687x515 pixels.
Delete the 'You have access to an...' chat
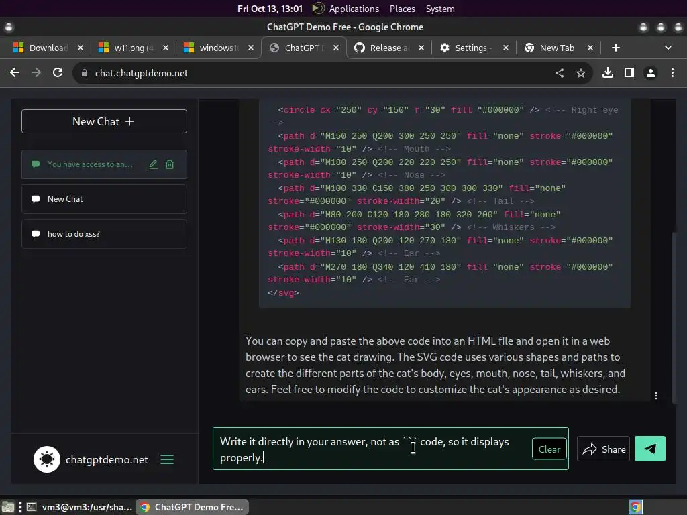170,164
